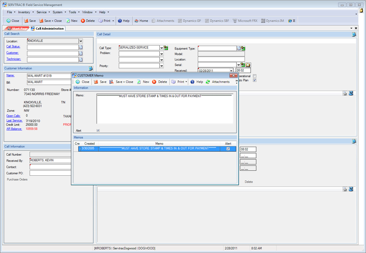Click green icon beside Call Type
This screenshot has width=366, height=253.
(x=166, y=48)
